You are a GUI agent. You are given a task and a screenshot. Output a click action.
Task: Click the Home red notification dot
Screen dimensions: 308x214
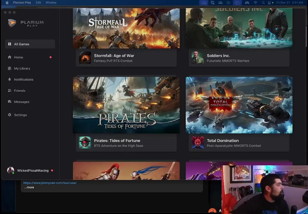point(51,57)
